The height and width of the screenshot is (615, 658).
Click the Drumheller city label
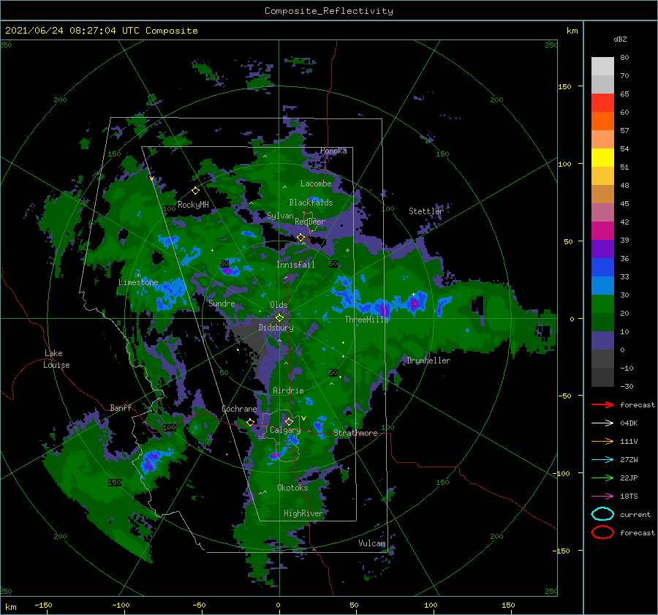[x=428, y=361]
